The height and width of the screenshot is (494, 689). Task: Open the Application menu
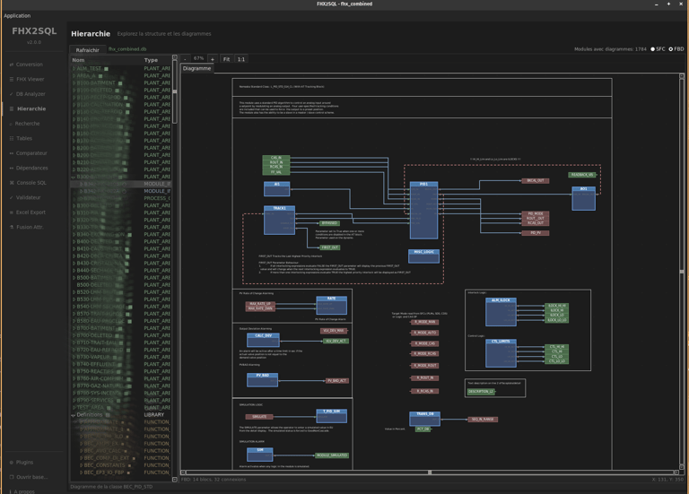16,15
